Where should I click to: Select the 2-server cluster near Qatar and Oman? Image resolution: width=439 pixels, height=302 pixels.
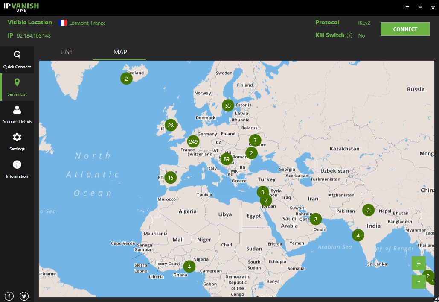pyautogui.click(x=316, y=219)
